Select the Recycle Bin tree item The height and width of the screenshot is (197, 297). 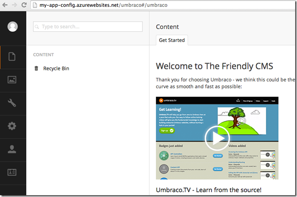(x=56, y=69)
